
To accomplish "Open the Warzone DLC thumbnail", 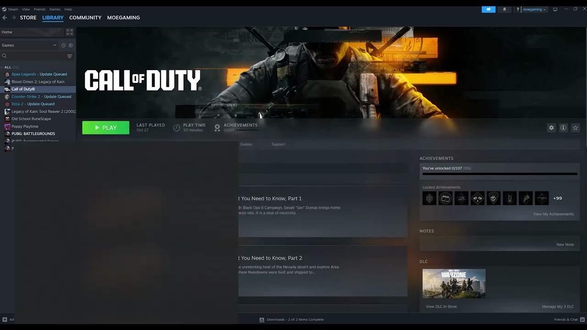I will (x=454, y=284).
